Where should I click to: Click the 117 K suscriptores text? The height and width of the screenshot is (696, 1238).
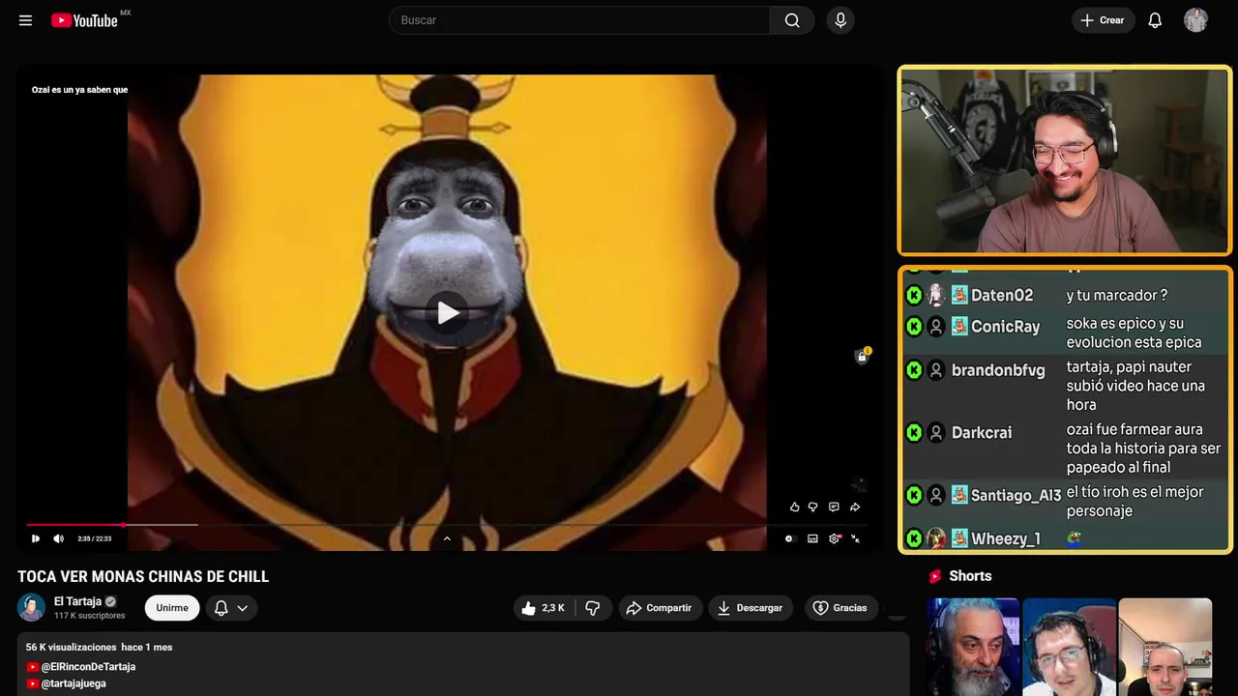pyautogui.click(x=90, y=616)
